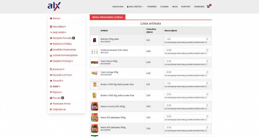Open Biskrem 150g ulker product thumbnail
This screenshot has width=259, height=137.
(x=94, y=40)
